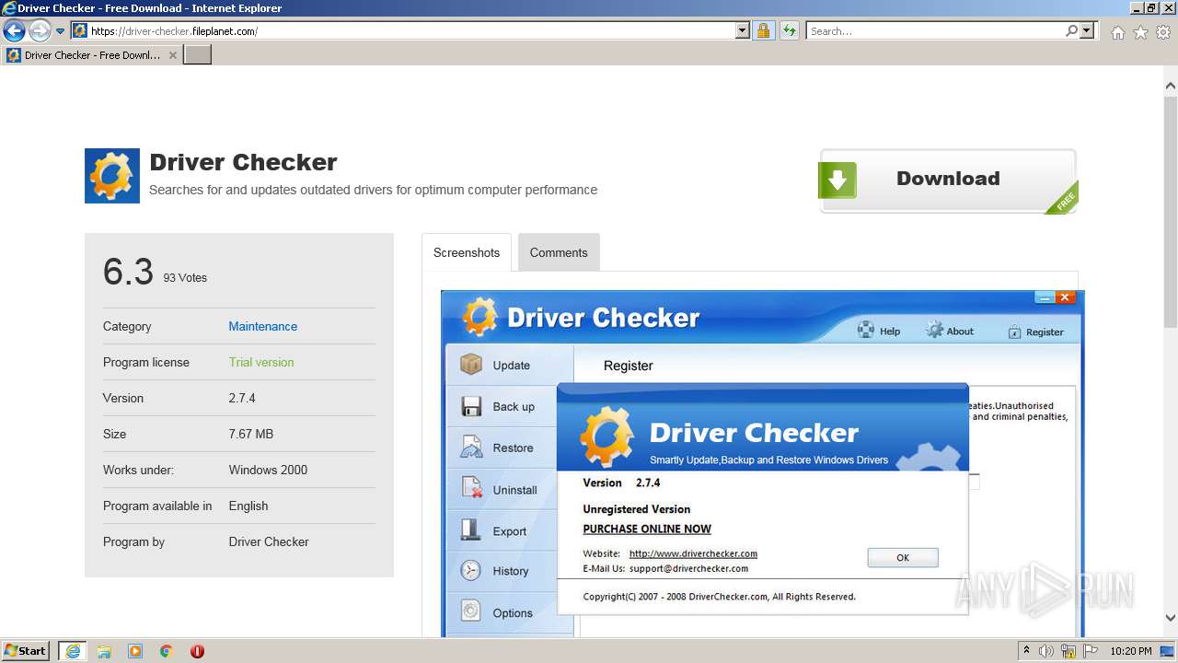Click the volume speaker tray icon
Screen dimensions: 1178x663
tap(1046, 651)
